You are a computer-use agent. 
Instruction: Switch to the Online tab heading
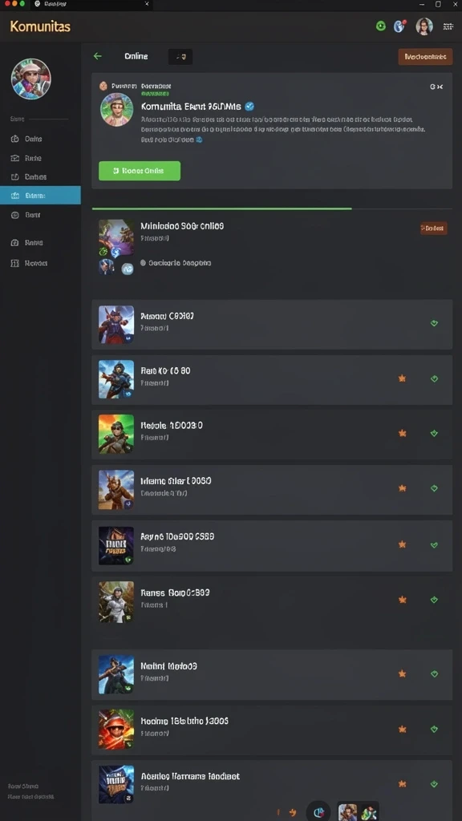136,56
